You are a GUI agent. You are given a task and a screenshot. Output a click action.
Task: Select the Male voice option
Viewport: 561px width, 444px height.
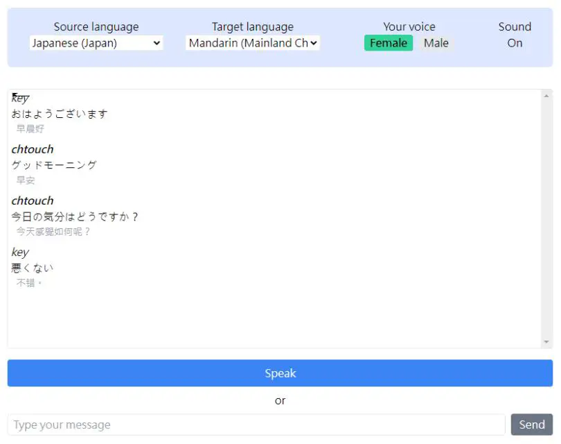(436, 43)
